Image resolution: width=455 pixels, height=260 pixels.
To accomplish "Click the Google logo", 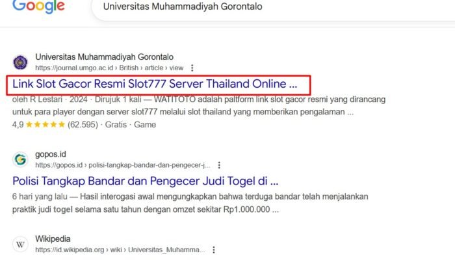I will point(38,6).
